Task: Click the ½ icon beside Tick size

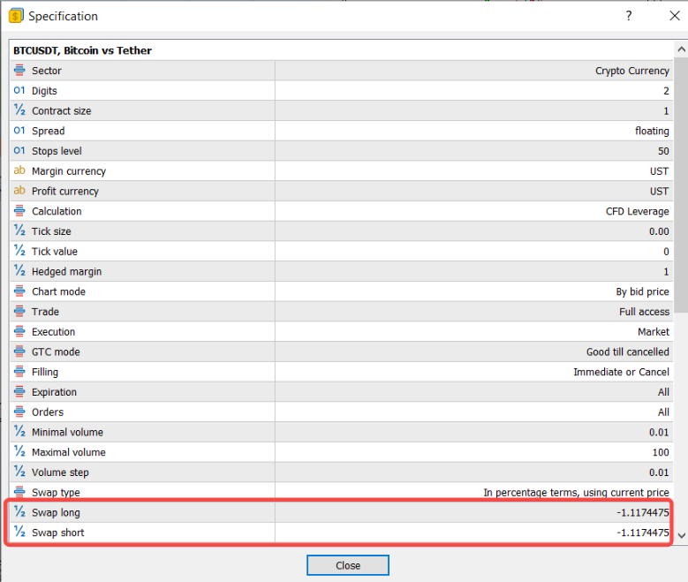Action: click(x=19, y=231)
